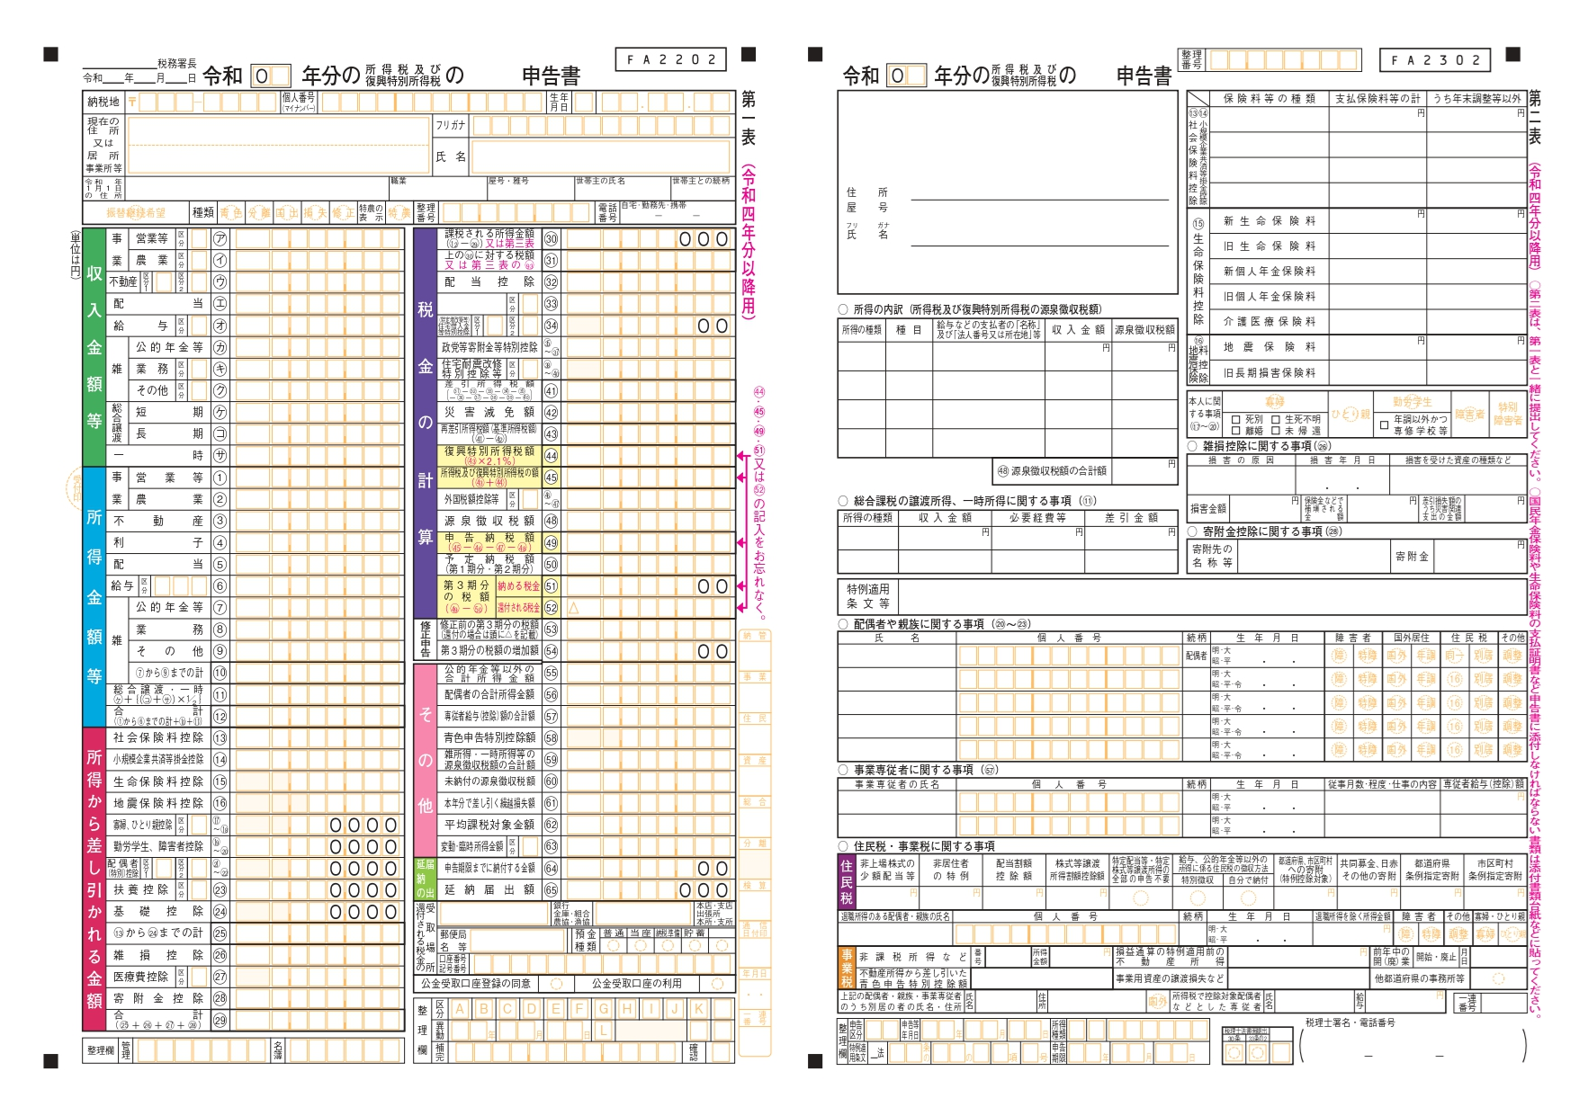Select the 当座 deposit type circle
Viewport: 1579px width, 1116px height.
click(641, 946)
